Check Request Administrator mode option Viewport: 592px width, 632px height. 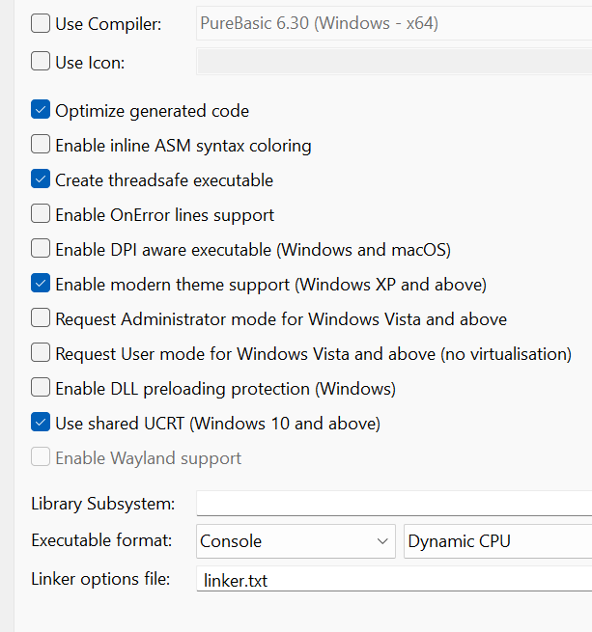pyautogui.click(x=41, y=319)
